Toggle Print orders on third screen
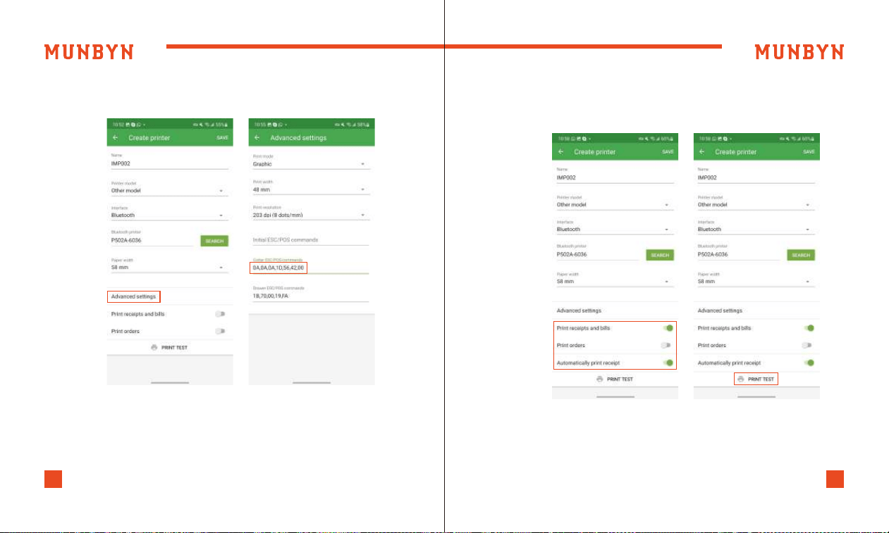 [666, 345]
